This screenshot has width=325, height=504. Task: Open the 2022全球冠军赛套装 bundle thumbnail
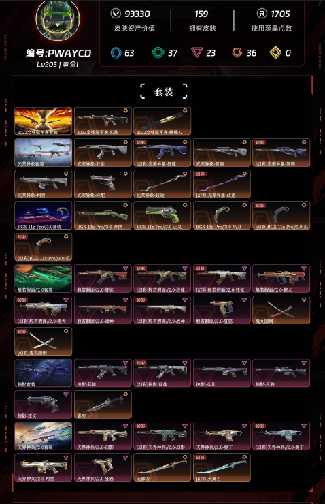tap(44, 121)
